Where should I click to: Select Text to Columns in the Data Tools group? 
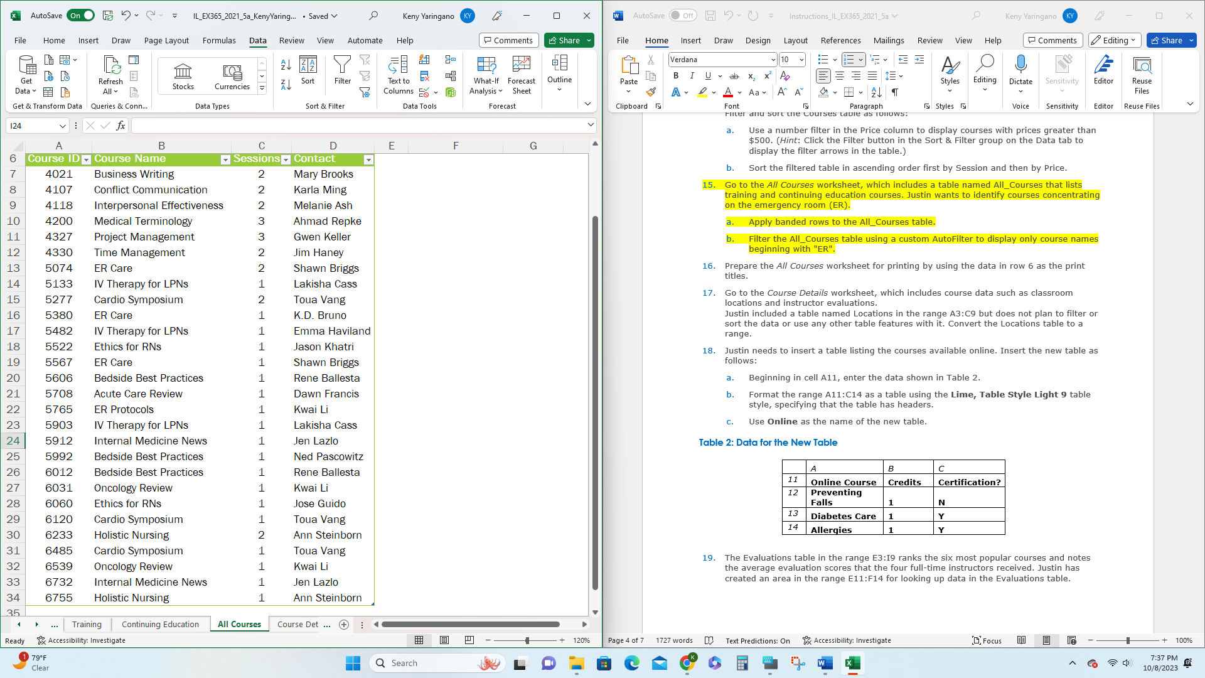pyautogui.click(x=397, y=75)
